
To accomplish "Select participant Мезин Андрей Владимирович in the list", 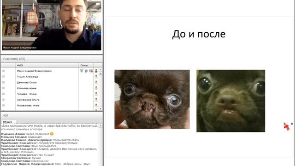I will pos(34,71).
